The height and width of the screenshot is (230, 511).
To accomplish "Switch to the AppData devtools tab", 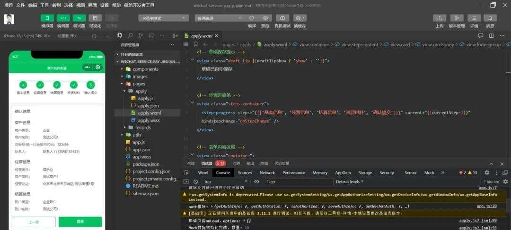I will coord(343,173).
